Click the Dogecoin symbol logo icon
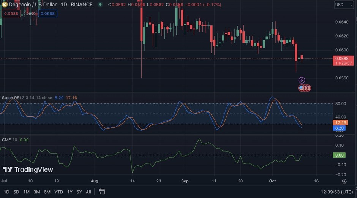Viewport: 357px width, 198px height. tap(4, 4)
